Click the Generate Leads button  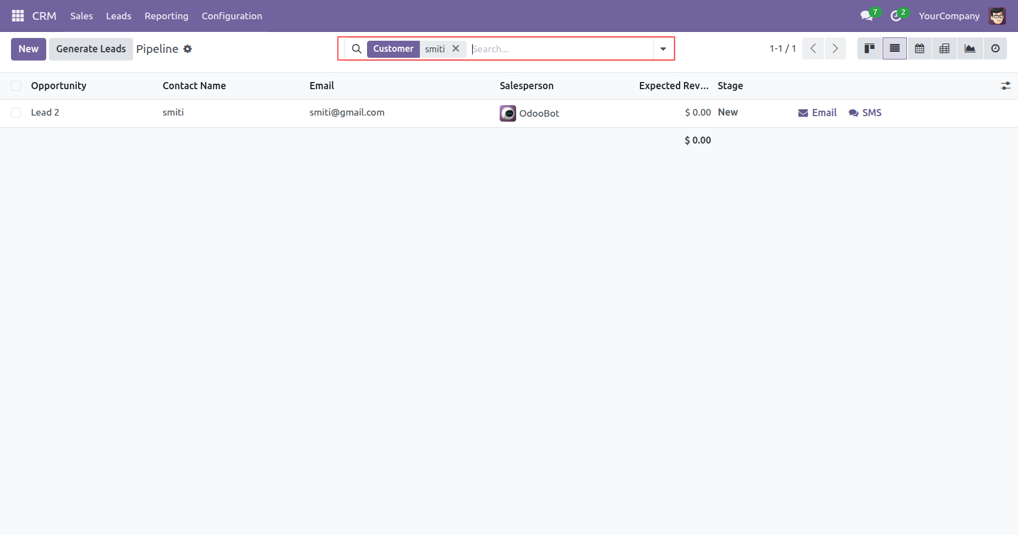click(91, 49)
